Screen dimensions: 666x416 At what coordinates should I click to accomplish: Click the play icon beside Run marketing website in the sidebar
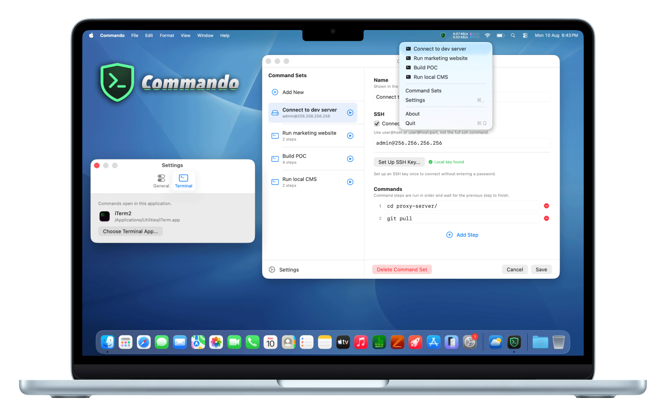(x=350, y=136)
